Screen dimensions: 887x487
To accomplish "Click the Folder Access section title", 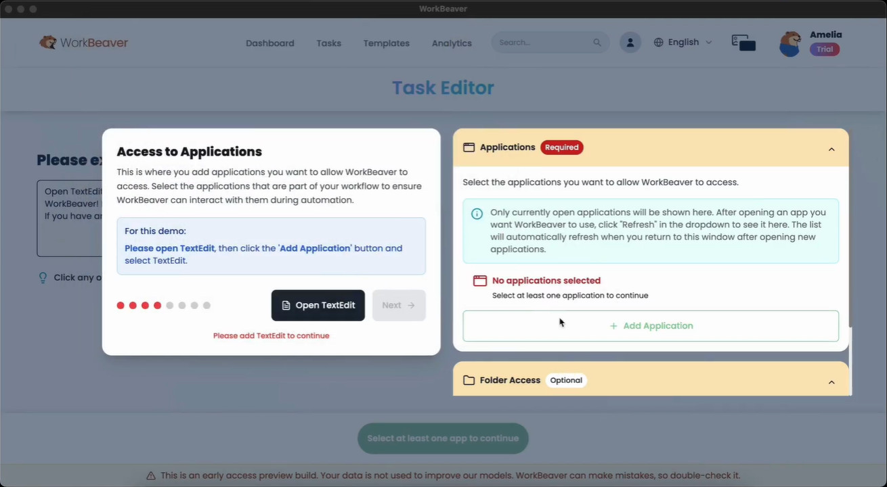I will click(x=510, y=380).
